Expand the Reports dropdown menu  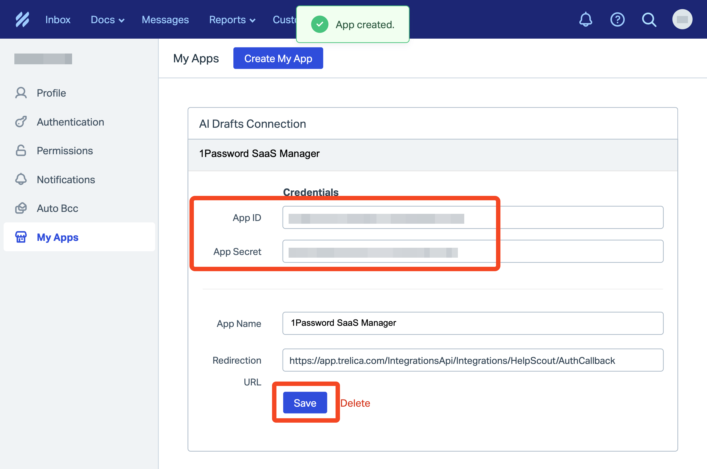[232, 20]
